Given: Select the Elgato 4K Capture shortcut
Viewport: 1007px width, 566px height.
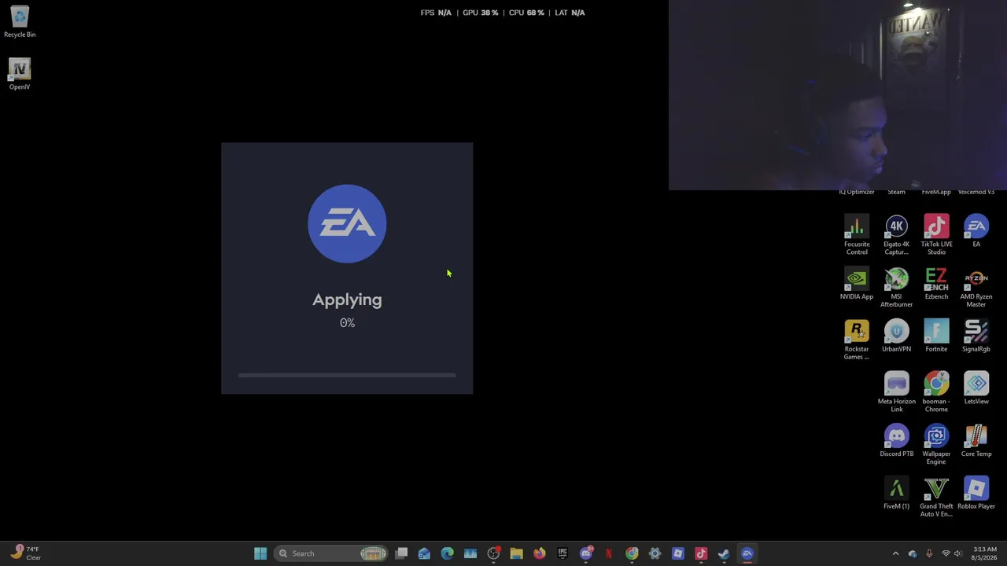Looking at the screenshot, I should tap(896, 235).
